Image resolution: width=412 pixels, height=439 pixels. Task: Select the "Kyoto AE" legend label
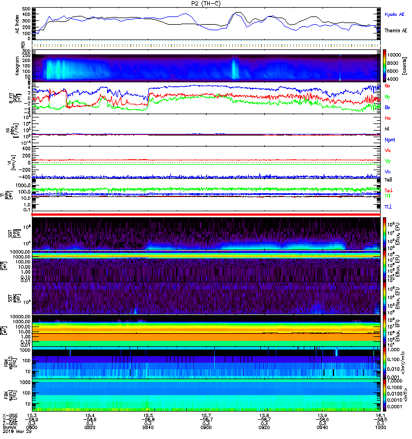[x=394, y=14]
